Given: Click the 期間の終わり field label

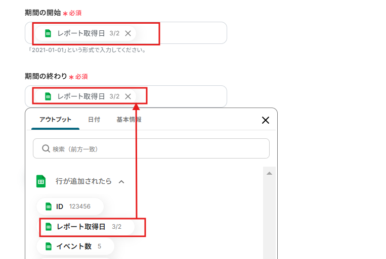Looking at the screenshot, I should 46,76.
